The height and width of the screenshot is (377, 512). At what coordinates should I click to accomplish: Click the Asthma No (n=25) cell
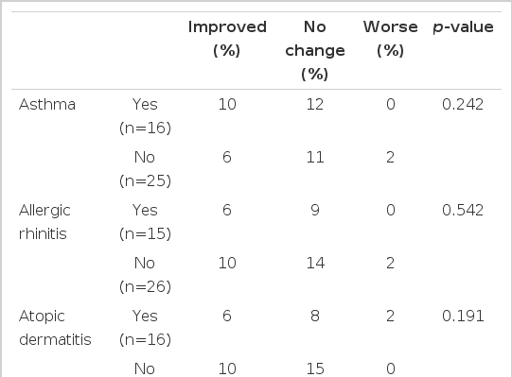point(145,169)
